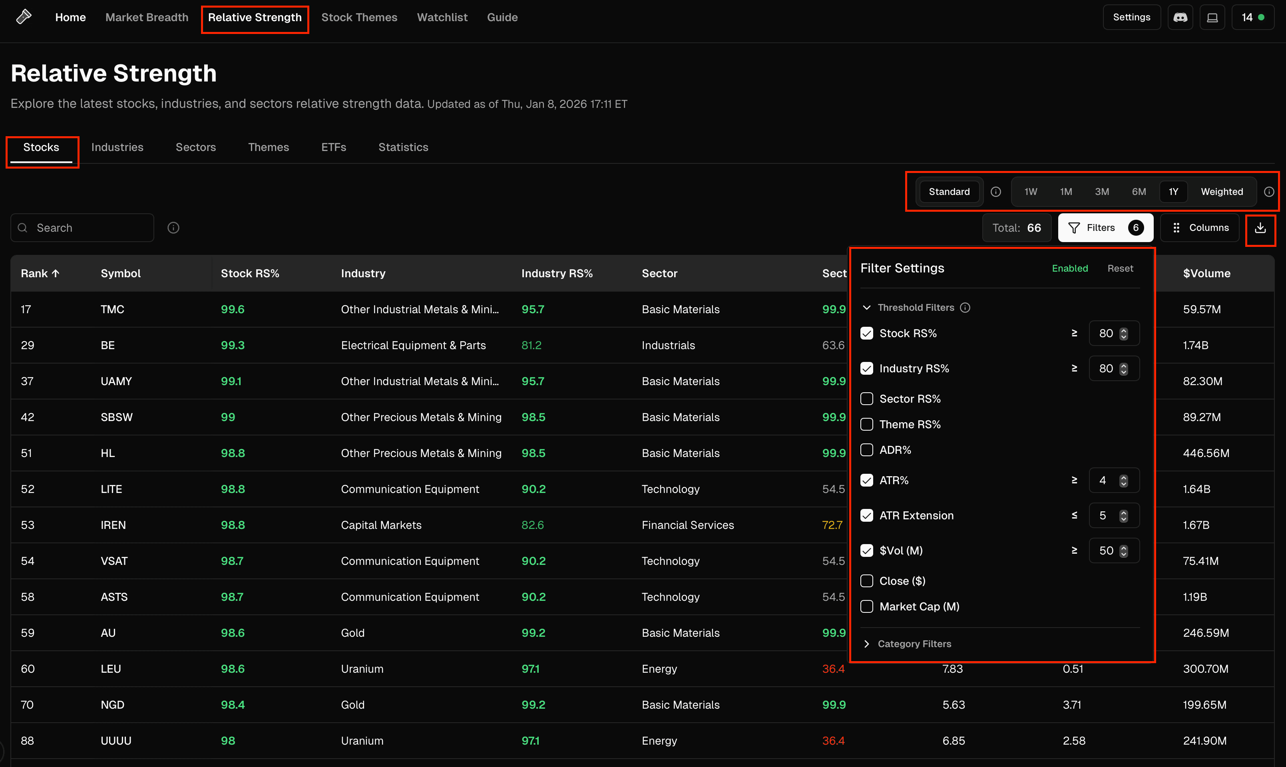Reset the filter settings
Image resolution: width=1286 pixels, height=767 pixels.
1120,268
